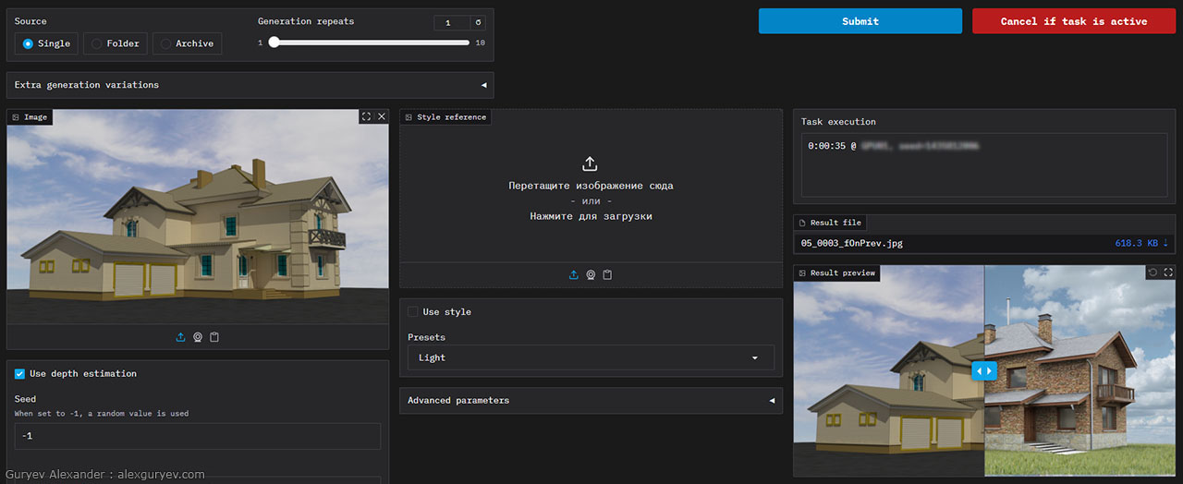Enable the Use style checkbox
Image resolution: width=1183 pixels, height=484 pixels.
click(x=413, y=312)
